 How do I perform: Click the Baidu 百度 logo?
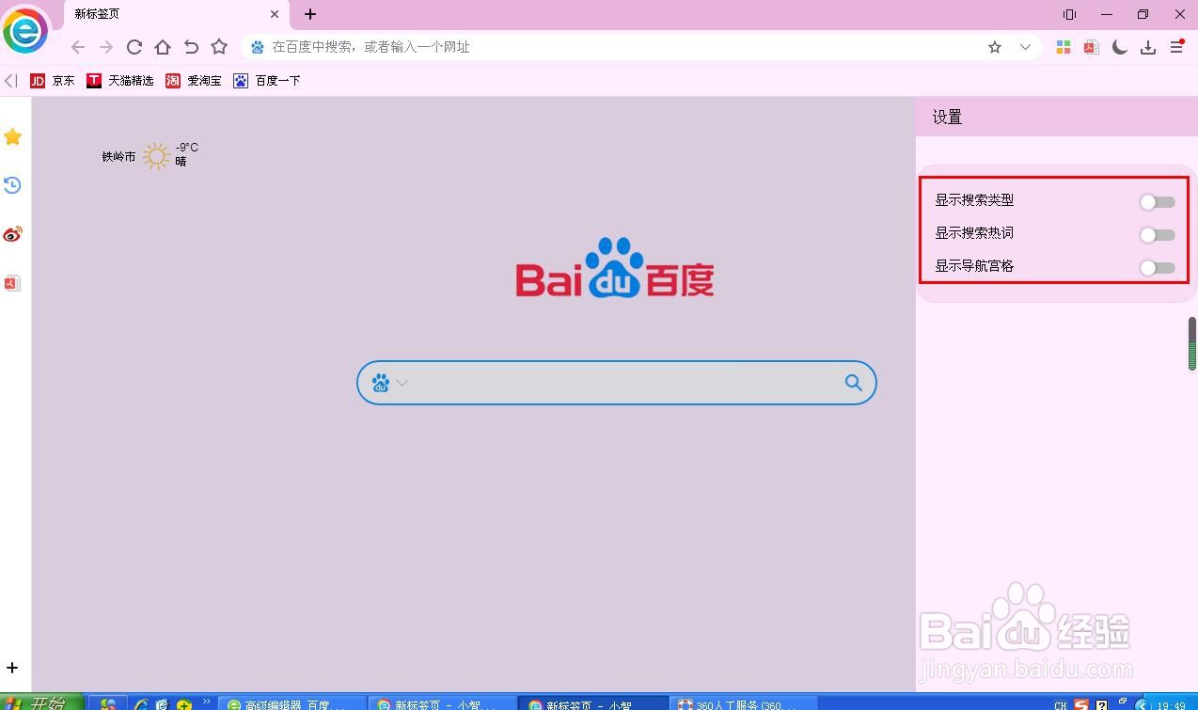(615, 268)
